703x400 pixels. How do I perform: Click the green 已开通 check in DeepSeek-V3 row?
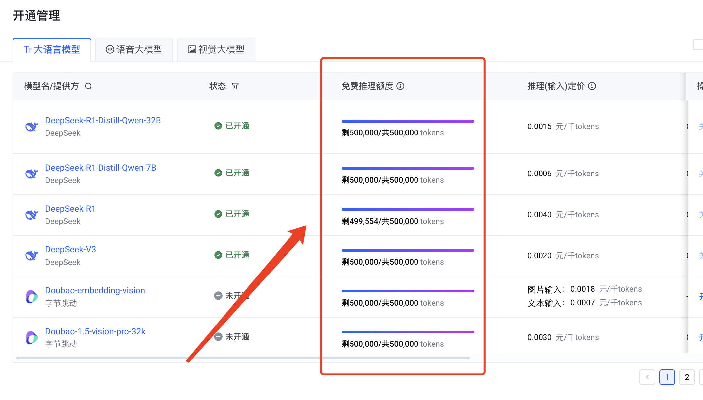[x=218, y=255]
